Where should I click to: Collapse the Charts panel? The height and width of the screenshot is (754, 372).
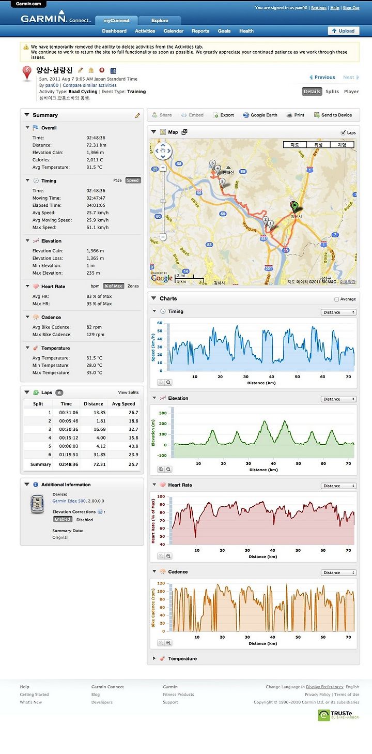(x=153, y=298)
